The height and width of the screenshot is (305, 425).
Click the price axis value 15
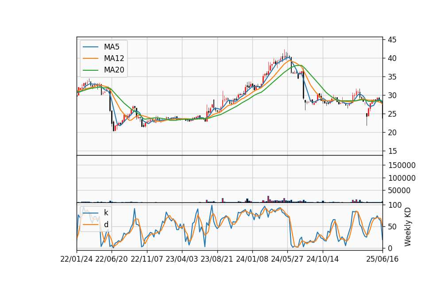(x=392, y=151)
